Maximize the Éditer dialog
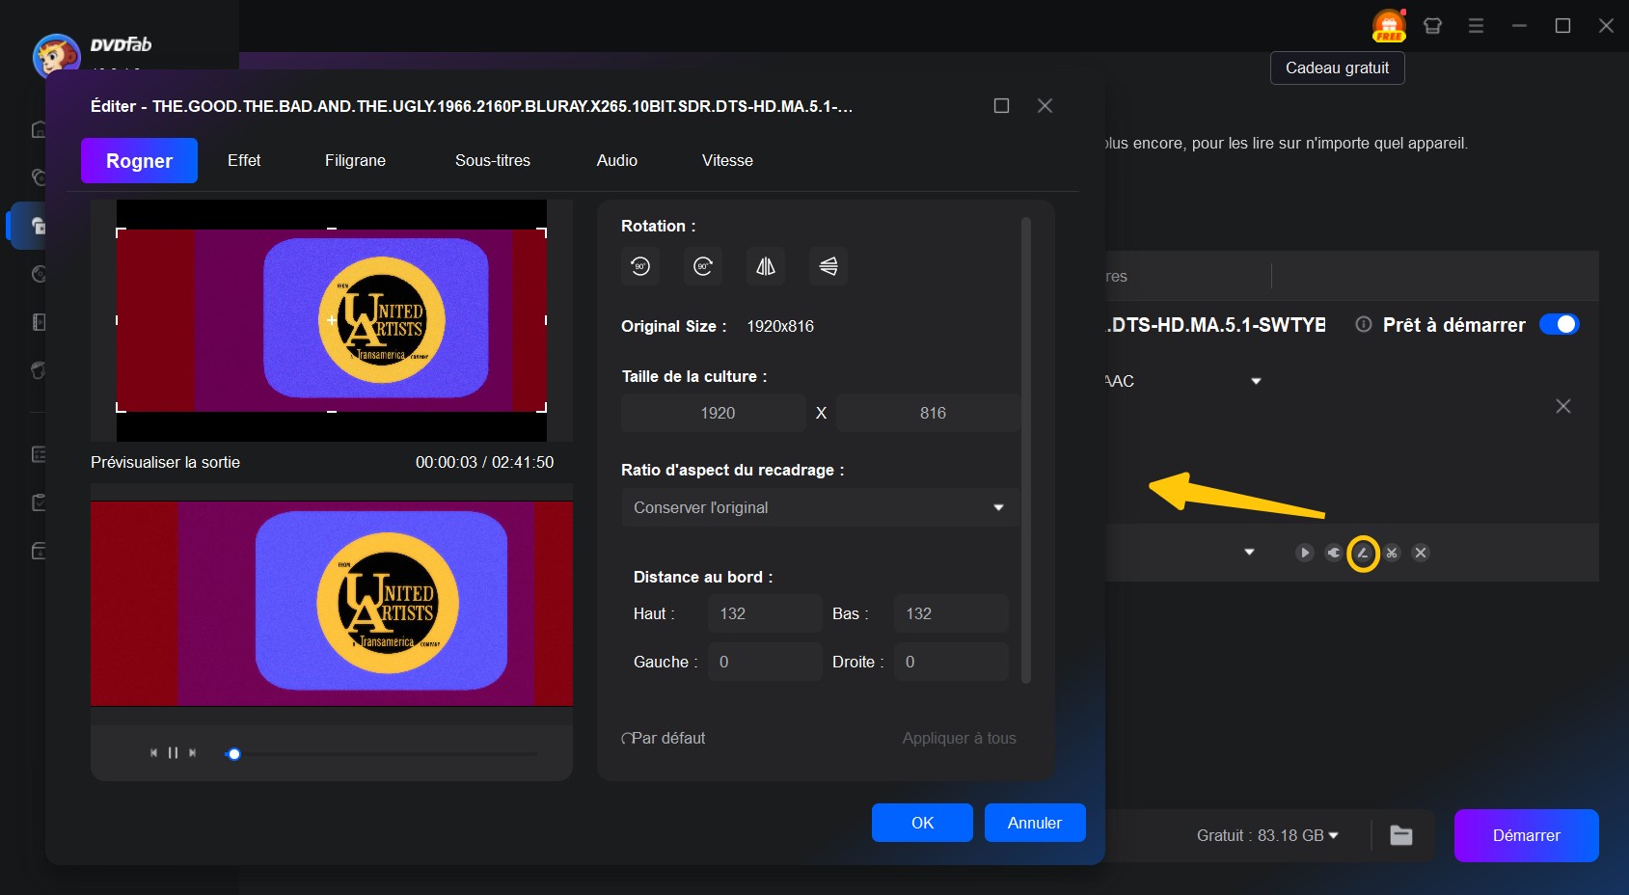 pos(1001,106)
